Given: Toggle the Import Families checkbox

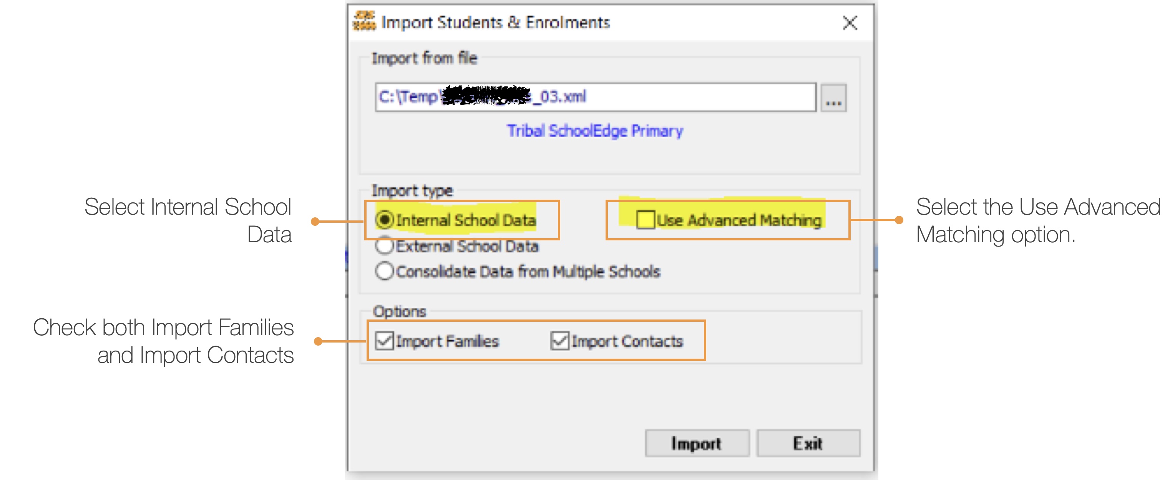Looking at the screenshot, I should coord(384,341).
